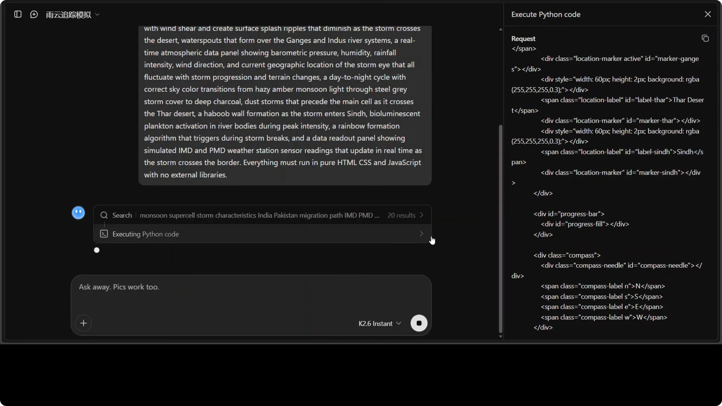Expand the Search results row chevron
Viewport: 722px width, 406px height.
422,215
